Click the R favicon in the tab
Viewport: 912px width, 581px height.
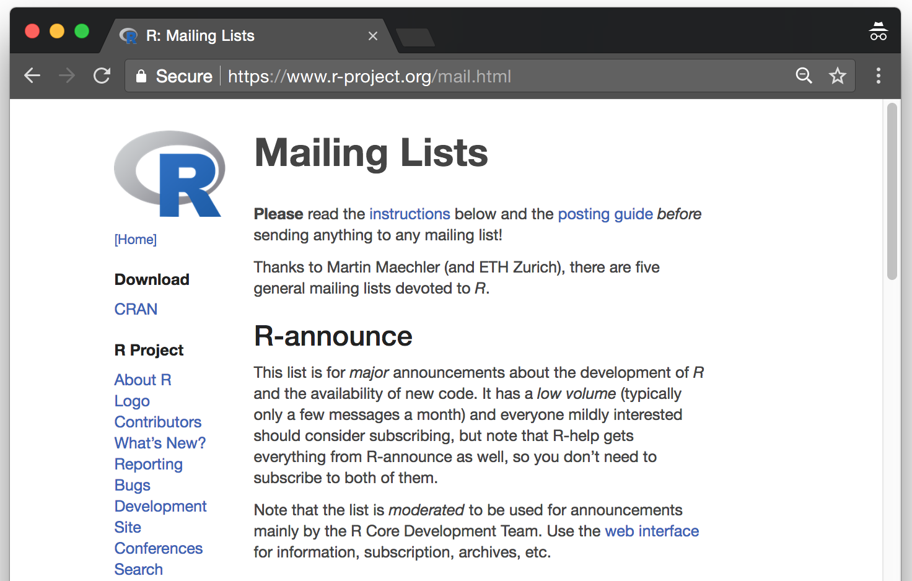tap(128, 36)
